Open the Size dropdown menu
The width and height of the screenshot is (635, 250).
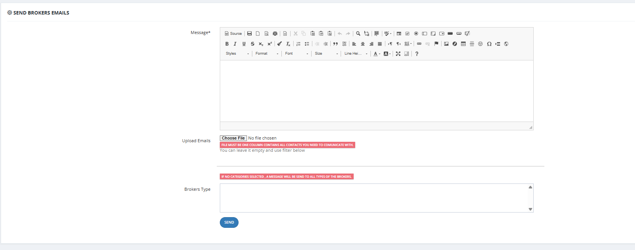[x=326, y=54]
